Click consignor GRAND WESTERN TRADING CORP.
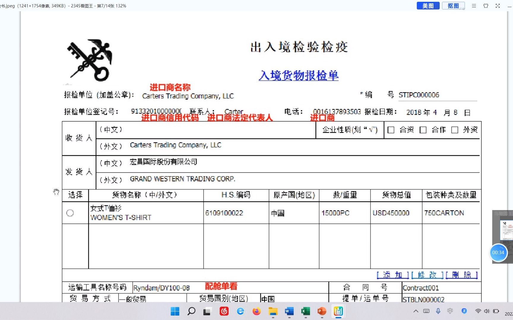 coord(183,179)
